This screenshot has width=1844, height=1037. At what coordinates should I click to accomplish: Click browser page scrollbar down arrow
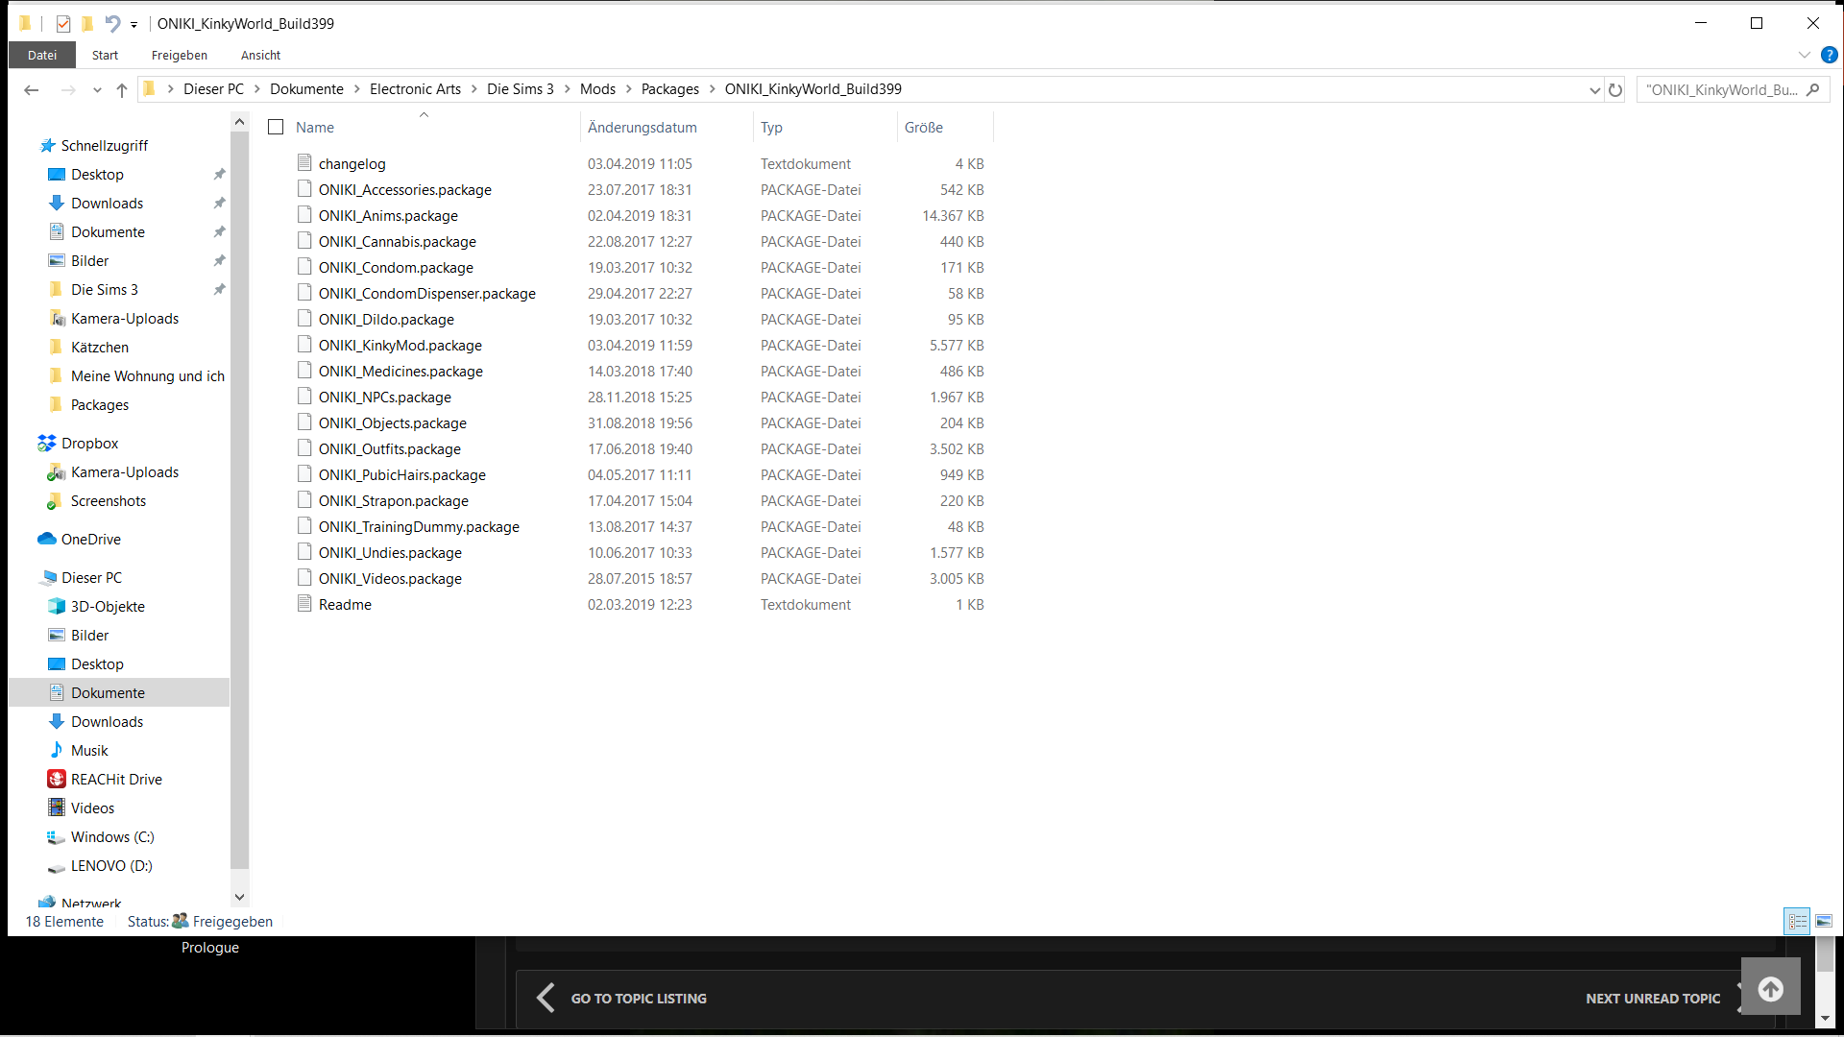[1825, 1019]
